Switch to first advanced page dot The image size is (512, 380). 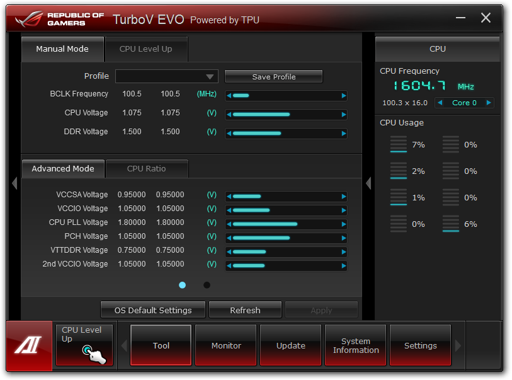(x=182, y=285)
